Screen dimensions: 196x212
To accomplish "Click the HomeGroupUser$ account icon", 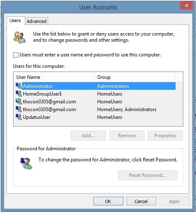I will [19, 94].
